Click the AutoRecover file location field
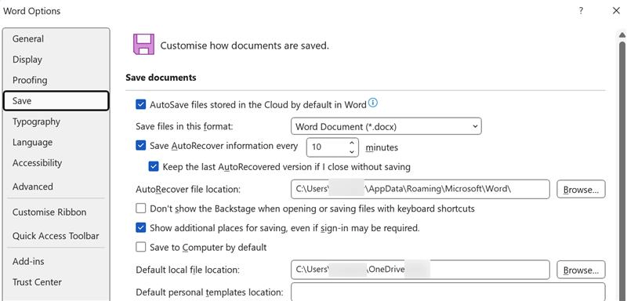 pyautogui.click(x=420, y=189)
